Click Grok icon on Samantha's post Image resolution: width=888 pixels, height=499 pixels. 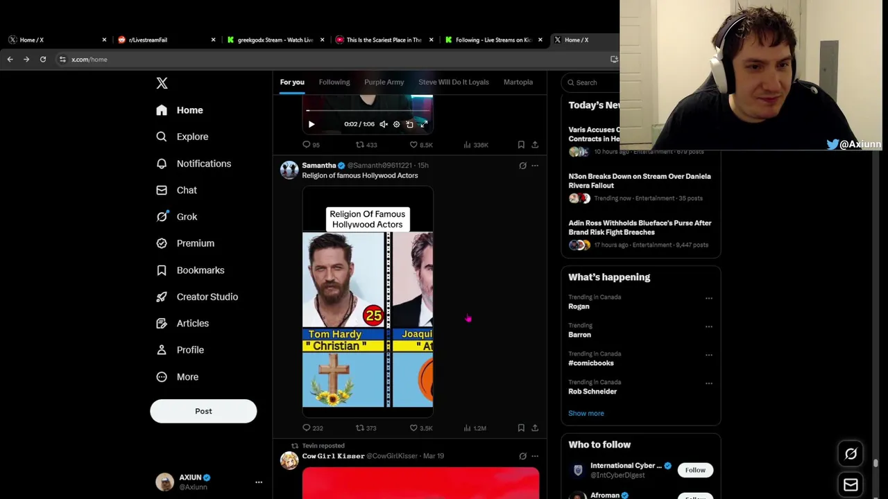click(522, 166)
